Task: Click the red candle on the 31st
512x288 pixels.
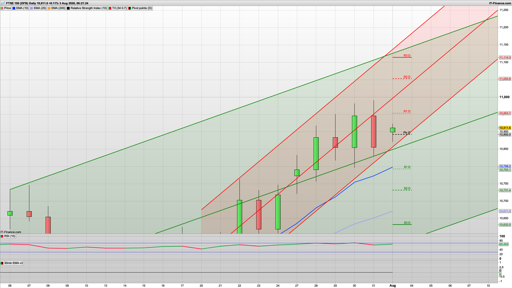Action: point(374,132)
